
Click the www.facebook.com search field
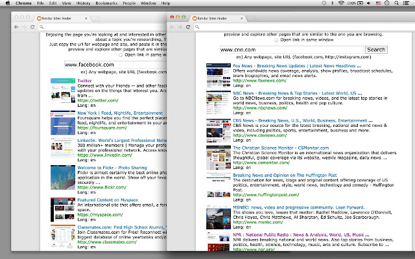(x=115, y=65)
